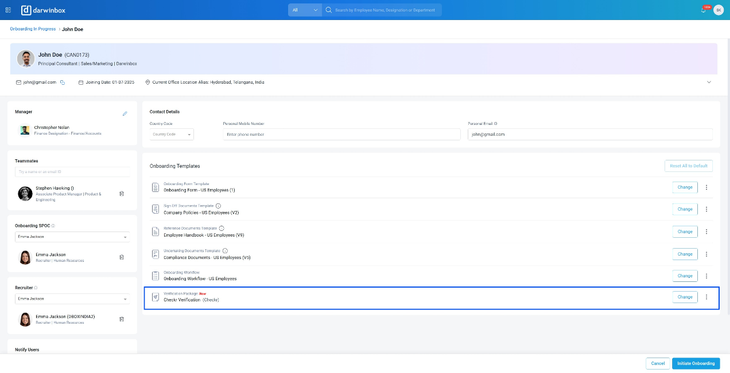Click the 'Notify Users' heading
This screenshot has height=373, width=730.
pos(27,350)
